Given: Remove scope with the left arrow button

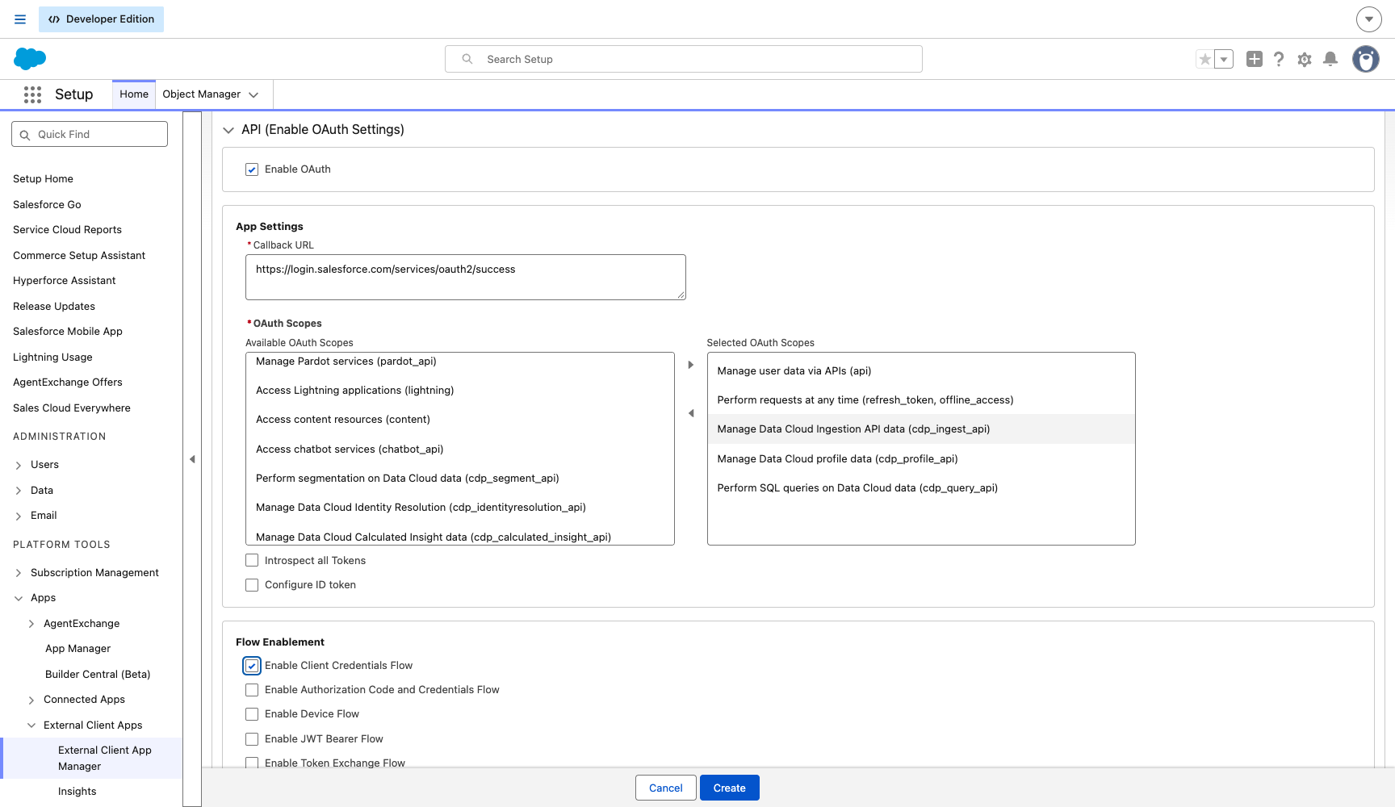Looking at the screenshot, I should click(x=691, y=413).
